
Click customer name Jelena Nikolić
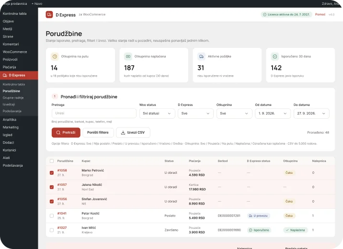tap(92, 185)
